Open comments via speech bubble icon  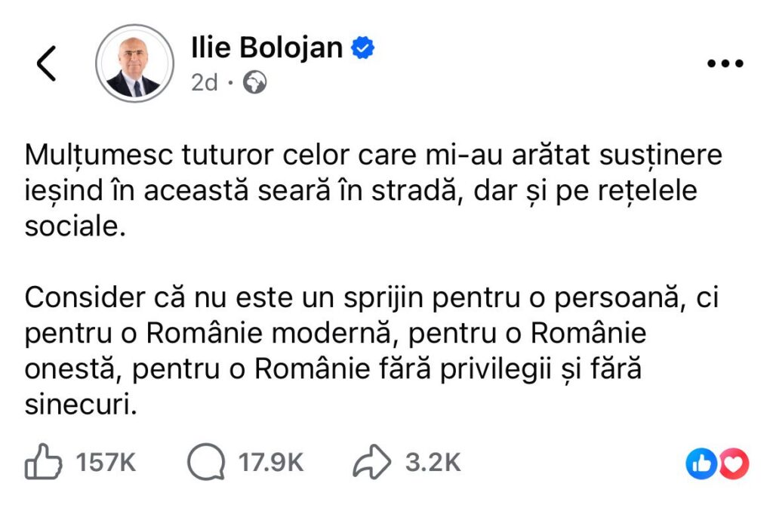pyautogui.click(x=205, y=462)
